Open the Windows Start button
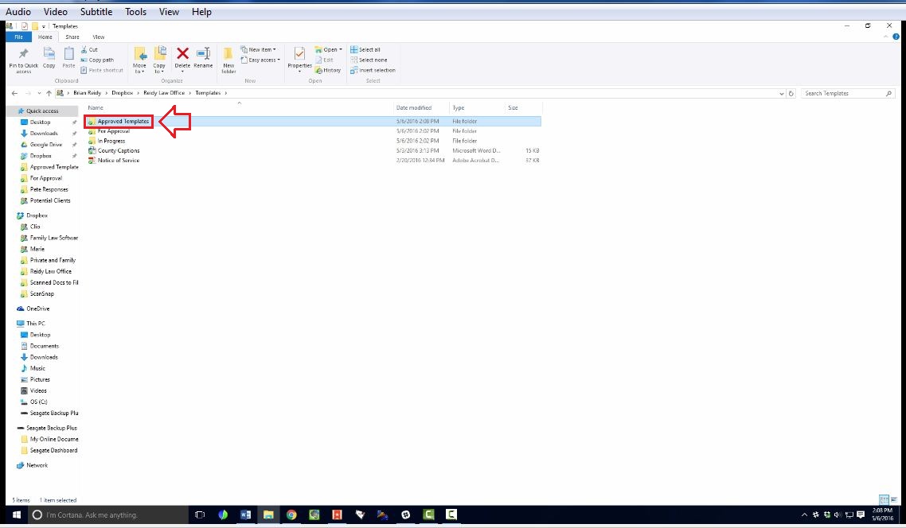This screenshot has height=528, width=906. pyautogui.click(x=17, y=514)
